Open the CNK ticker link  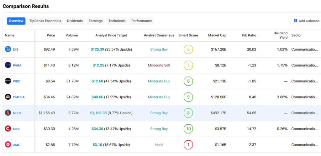point(16,129)
